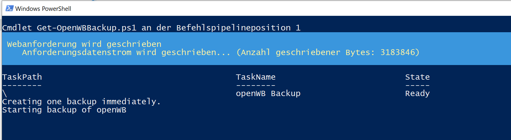Image resolution: width=511 pixels, height=140 pixels.
Task: Click the Webanforderung wird geschrieben progress title
Action: point(84,44)
